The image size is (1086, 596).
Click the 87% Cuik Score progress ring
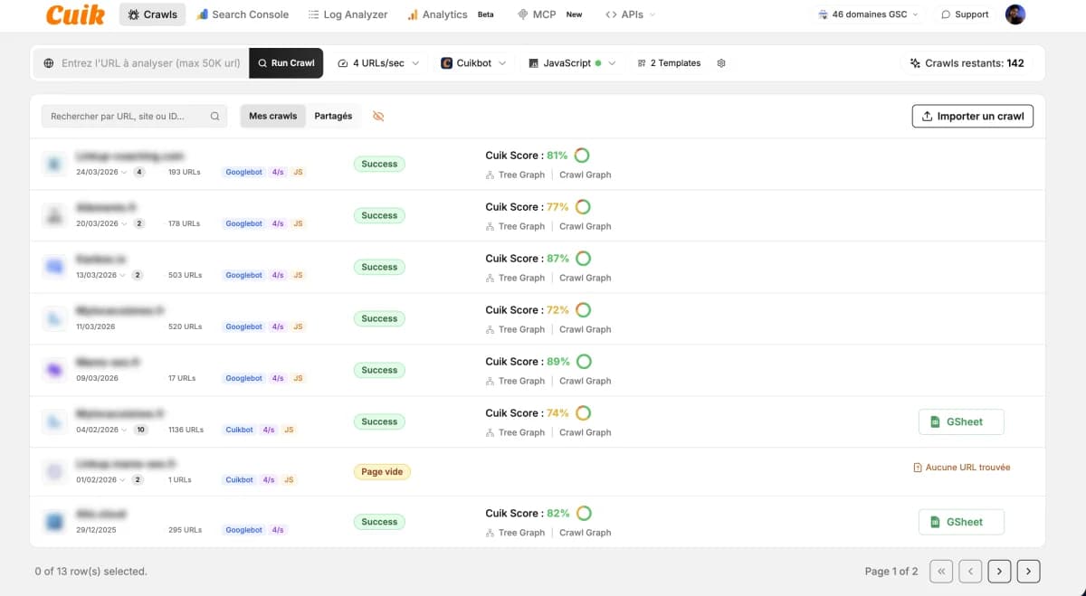click(x=584, y=258)
